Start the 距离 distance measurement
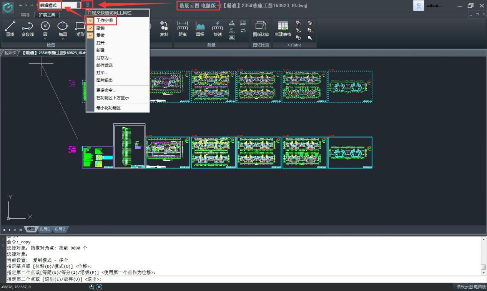The image size is (487, 291). (x=182, y=29)
